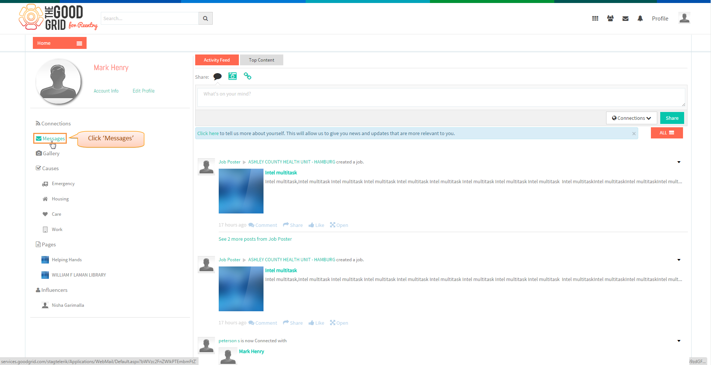Open the WILLIAM F LAMAN LIBRARY page
The width and height of the screenshot is (711, 365).
click(74, 275)
